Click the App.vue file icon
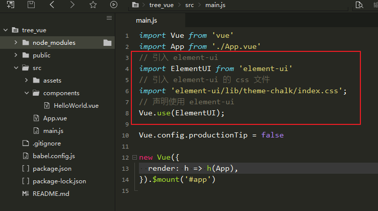 click(x=36, y=118)
